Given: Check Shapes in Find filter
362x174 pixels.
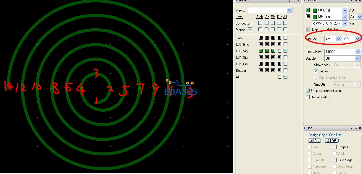Looking at the screenshot, I should point(334,147).
